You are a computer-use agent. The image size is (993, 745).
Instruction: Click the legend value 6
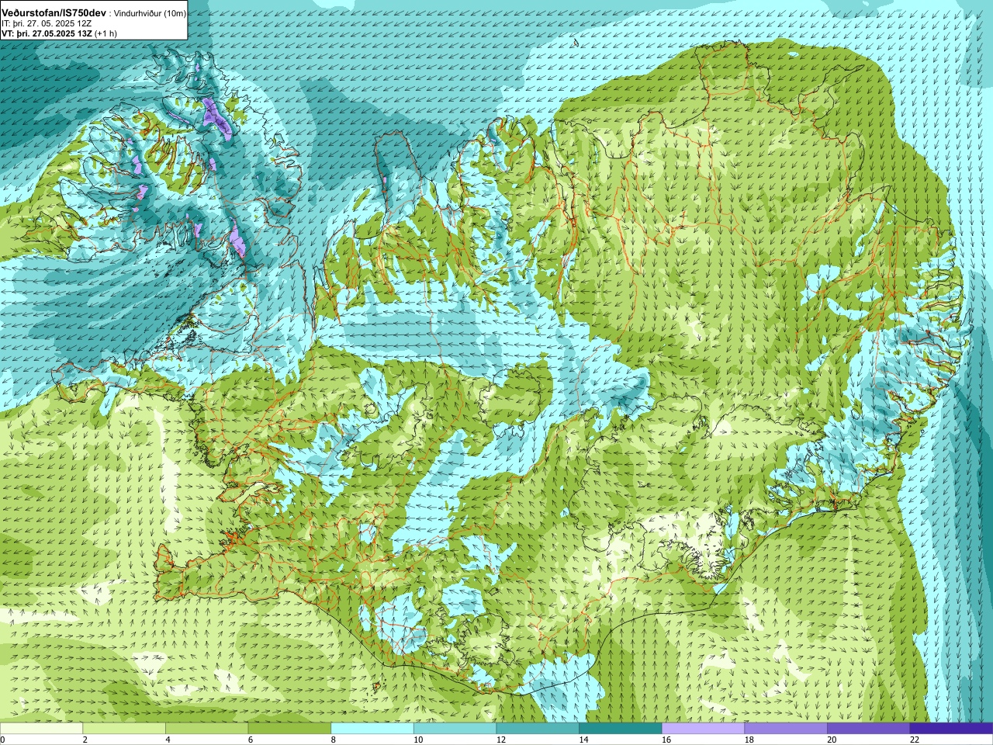pos(251,740)
